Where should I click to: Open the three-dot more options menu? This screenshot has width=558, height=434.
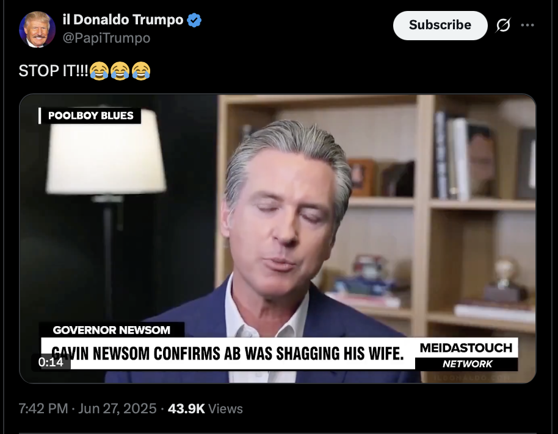(527, 25)
